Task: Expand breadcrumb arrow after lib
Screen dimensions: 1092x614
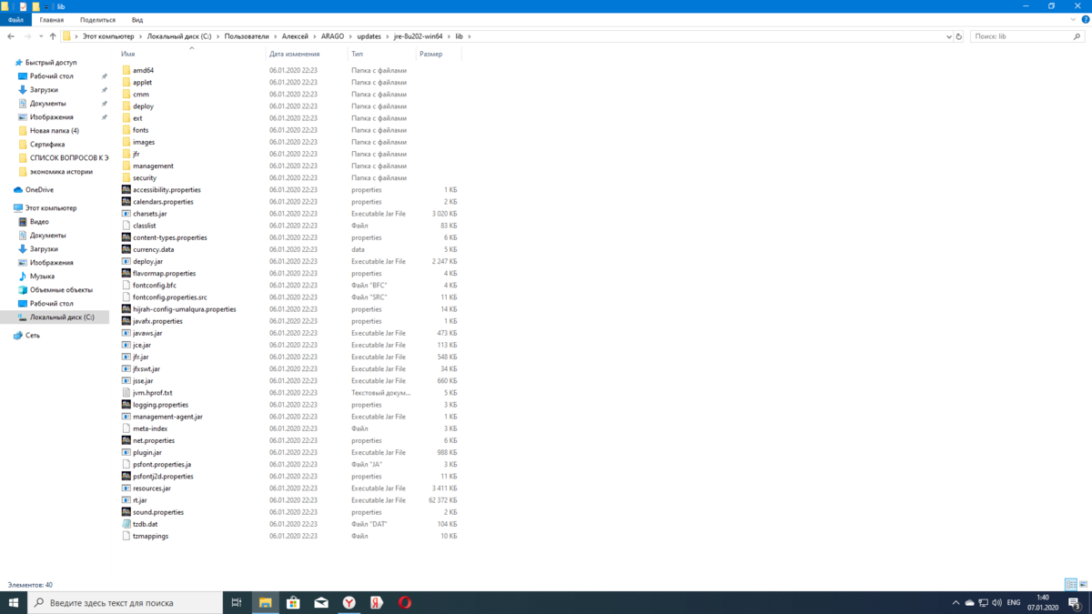Action: pyautogui.click(x=470, y=36)
